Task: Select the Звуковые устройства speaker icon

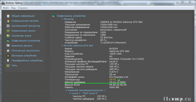Action: coord(8,56)
